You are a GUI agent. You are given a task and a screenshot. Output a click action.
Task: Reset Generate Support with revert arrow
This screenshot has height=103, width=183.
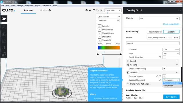160,76
